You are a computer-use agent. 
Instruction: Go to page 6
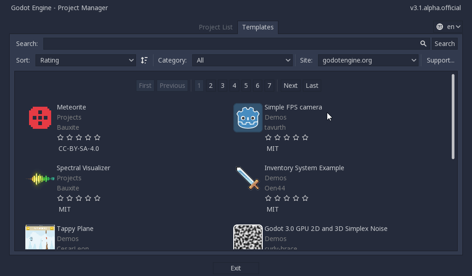tap(257, 86)
